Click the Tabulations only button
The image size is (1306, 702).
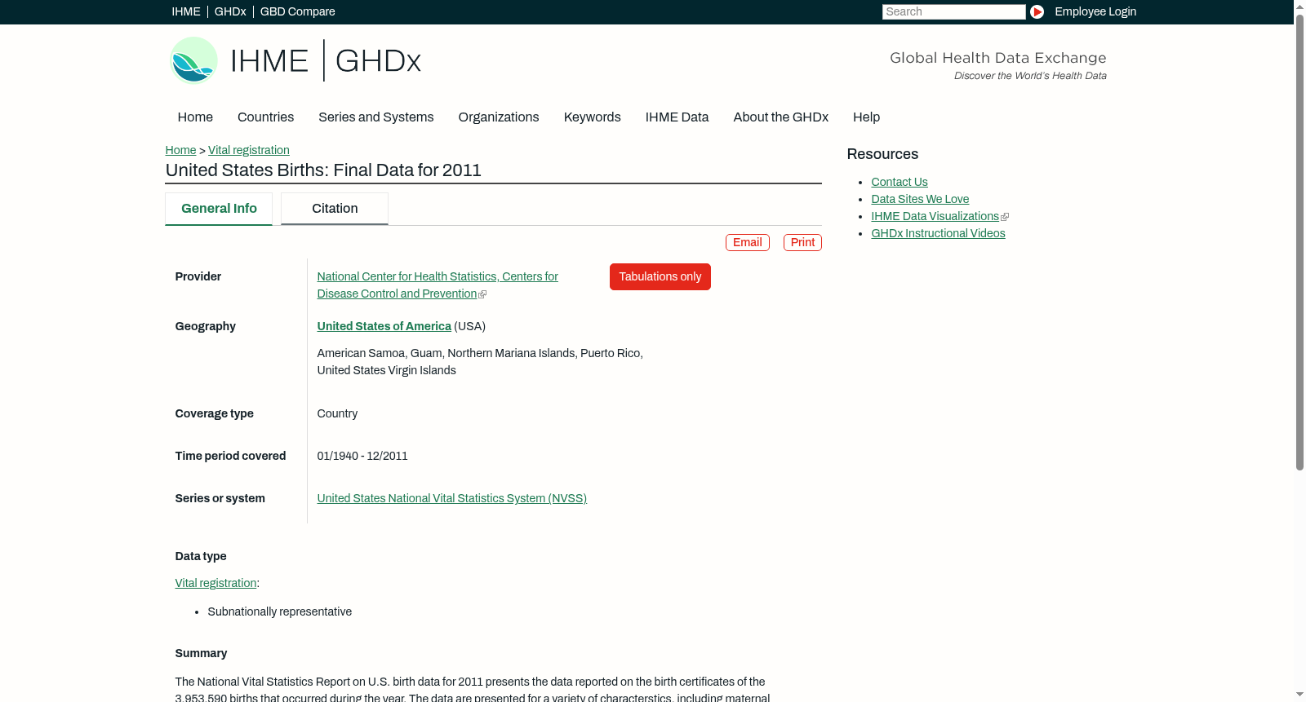tap(660, 276)
